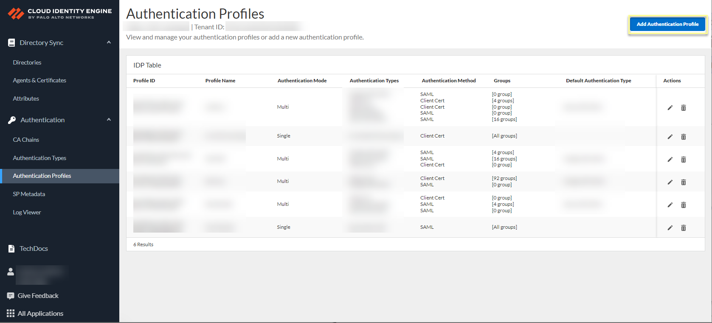Edit the last SAML single profile
712x323 pixels.
click(670, 228)
